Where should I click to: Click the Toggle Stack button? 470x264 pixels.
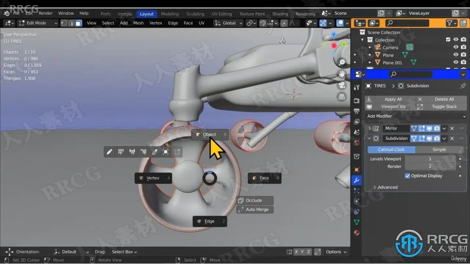(441, 107)
